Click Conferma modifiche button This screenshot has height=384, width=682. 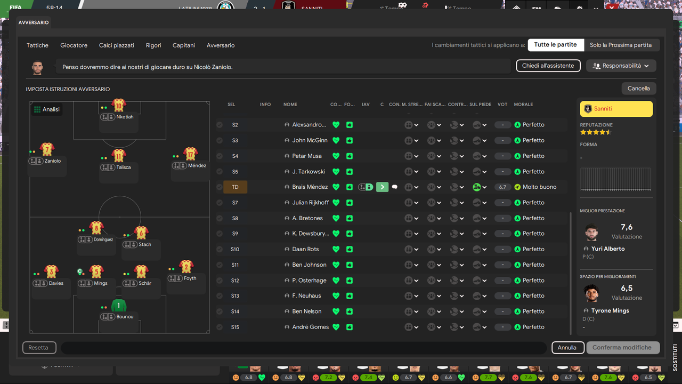[x=622, y=348]
